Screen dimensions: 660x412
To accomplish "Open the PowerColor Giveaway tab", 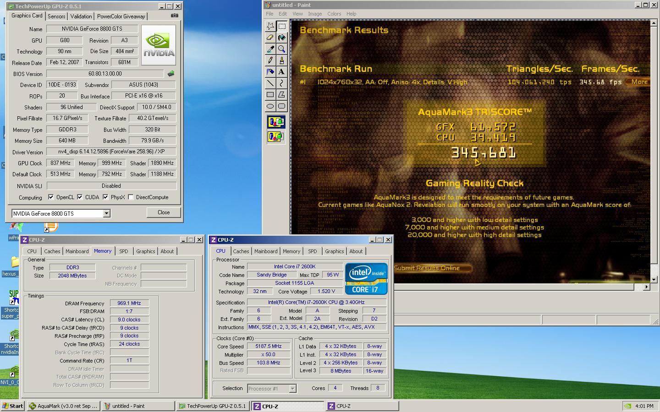I will 121,16.
